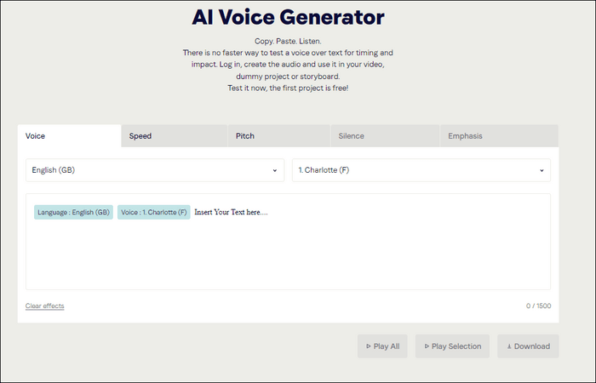The image size is (596, 383).
Task: Focus the Insert Your Text here field
Action: [x=341, y=247]
